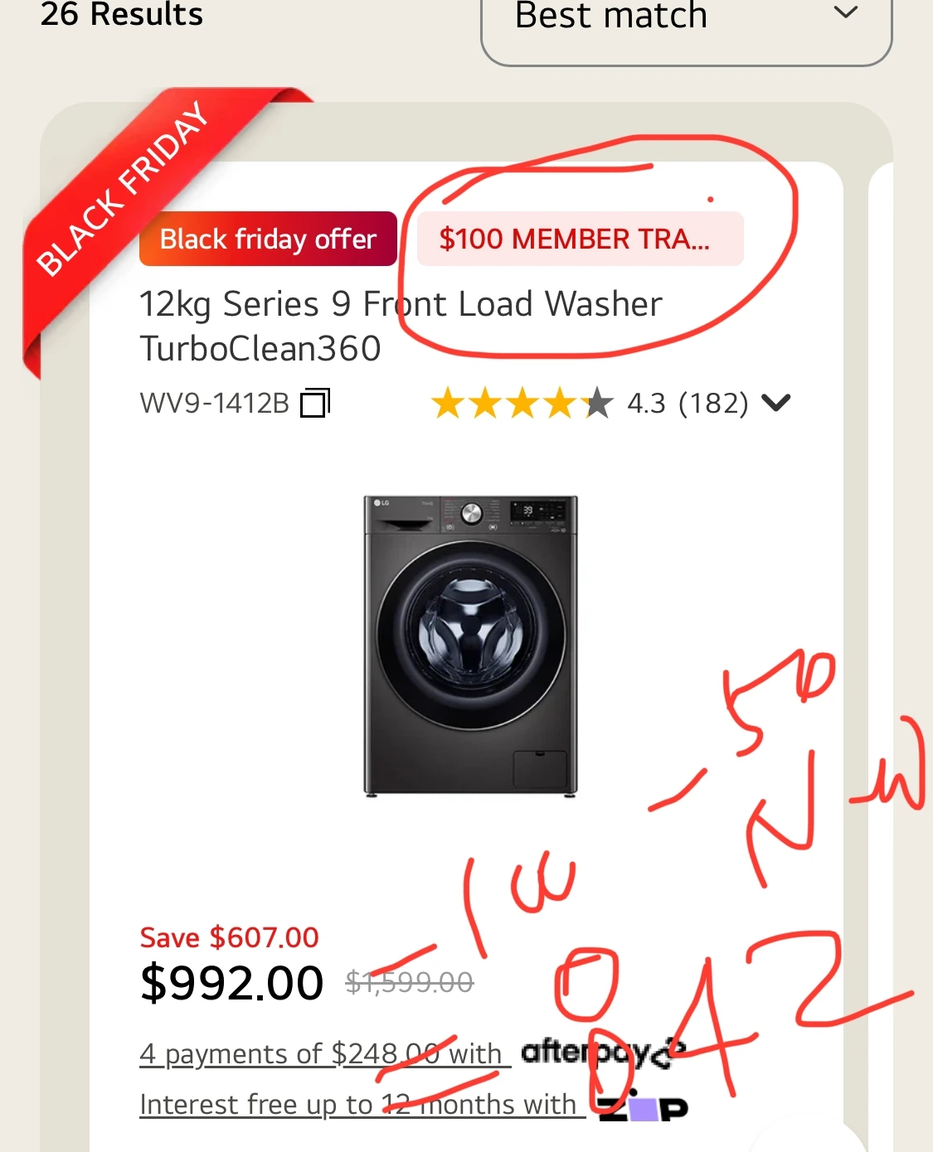Click the $992.00 sale price
Image resolution: width=933 pixels, height=1152 pixels.
click(x=231, y=983)
